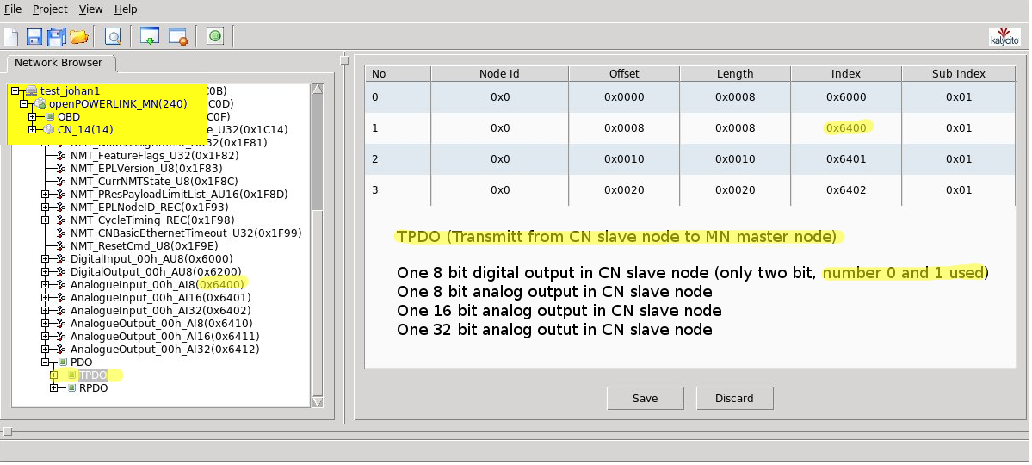Click the Open Project folder icon
Image resolution: width=1032 pixels, height=465 pixels.
[x=79, y=37]
